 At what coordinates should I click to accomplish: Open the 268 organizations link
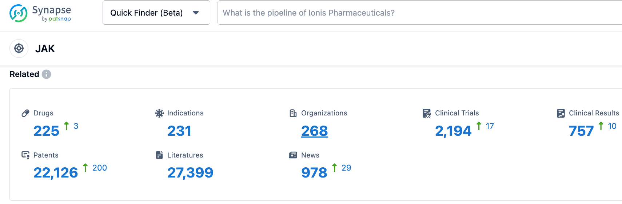coord(314,131)
